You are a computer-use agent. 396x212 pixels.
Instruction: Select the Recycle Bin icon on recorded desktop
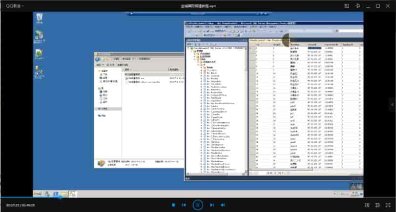click(39, 18)
